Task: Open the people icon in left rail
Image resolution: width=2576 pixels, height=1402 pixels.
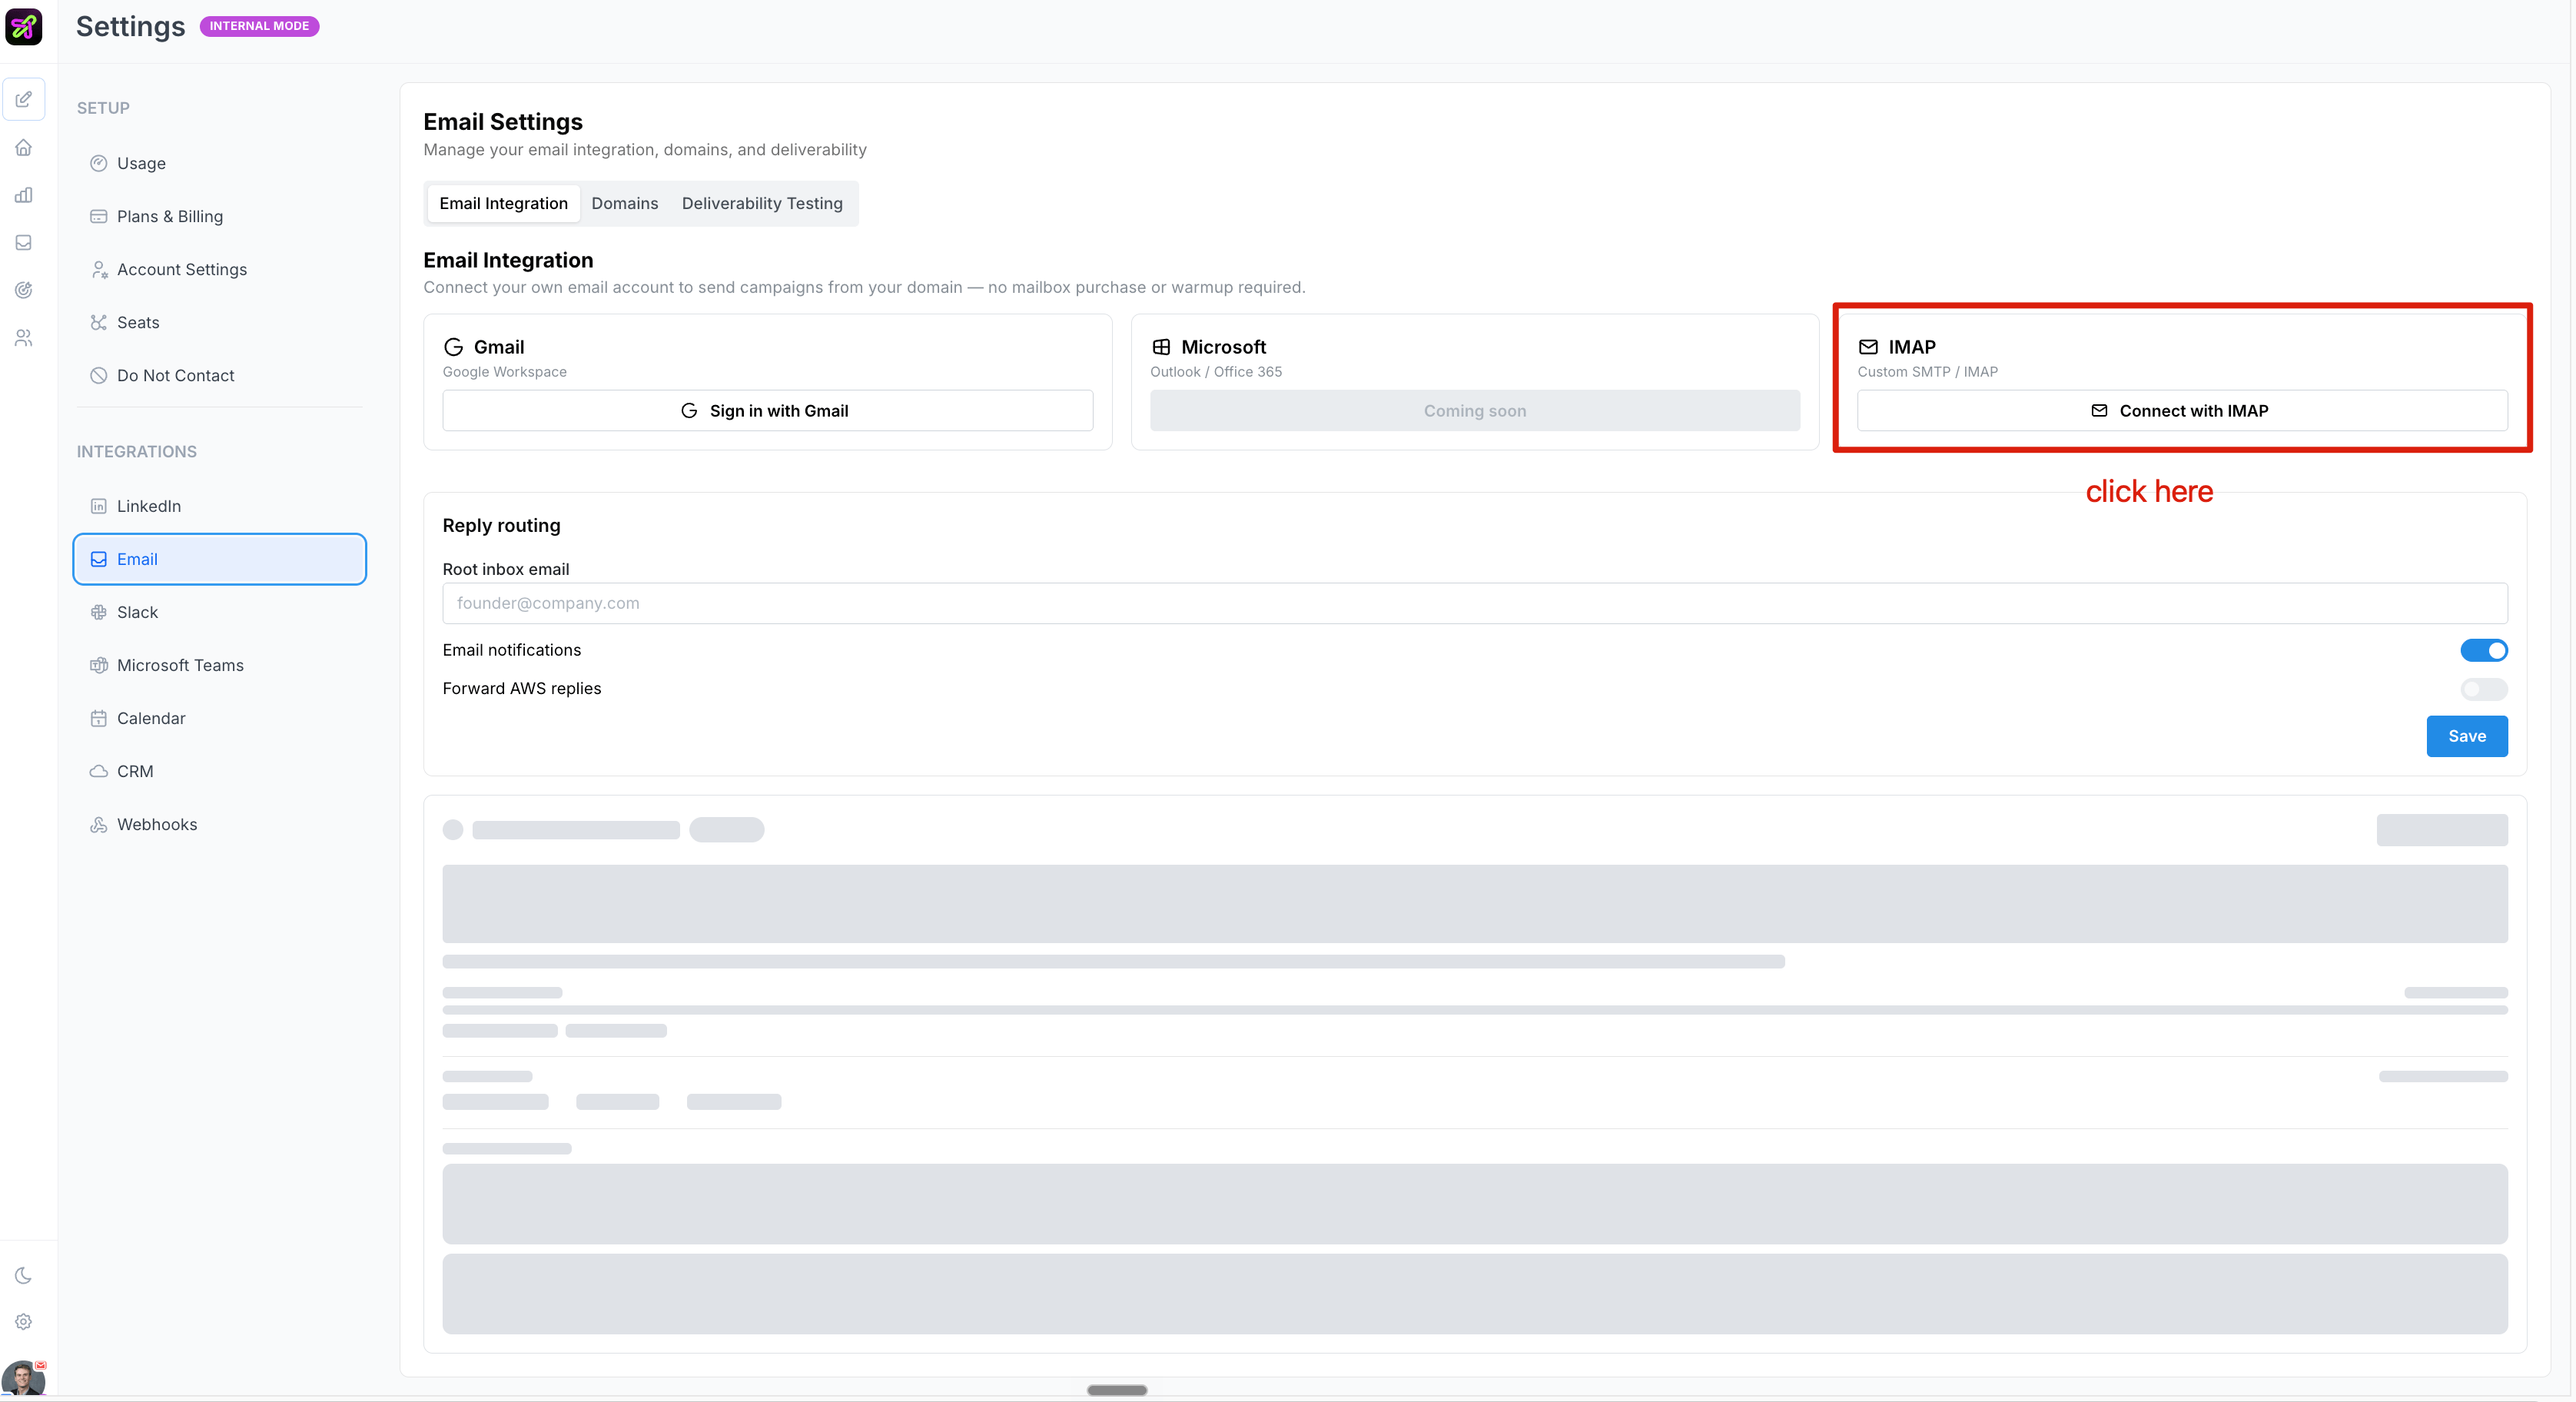Action: point(24,338)
